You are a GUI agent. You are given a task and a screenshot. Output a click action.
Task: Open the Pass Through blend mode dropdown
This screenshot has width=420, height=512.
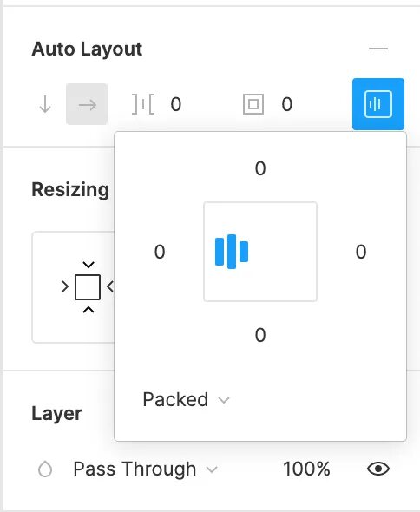coord(145,469)
